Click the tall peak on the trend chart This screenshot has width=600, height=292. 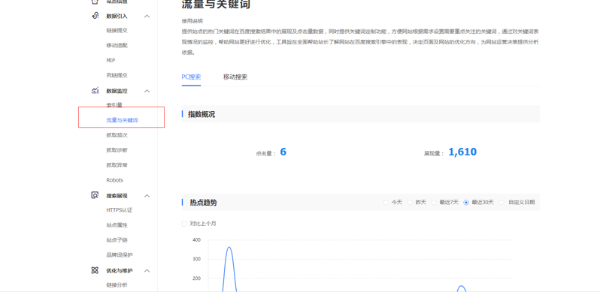coord(229,248)
